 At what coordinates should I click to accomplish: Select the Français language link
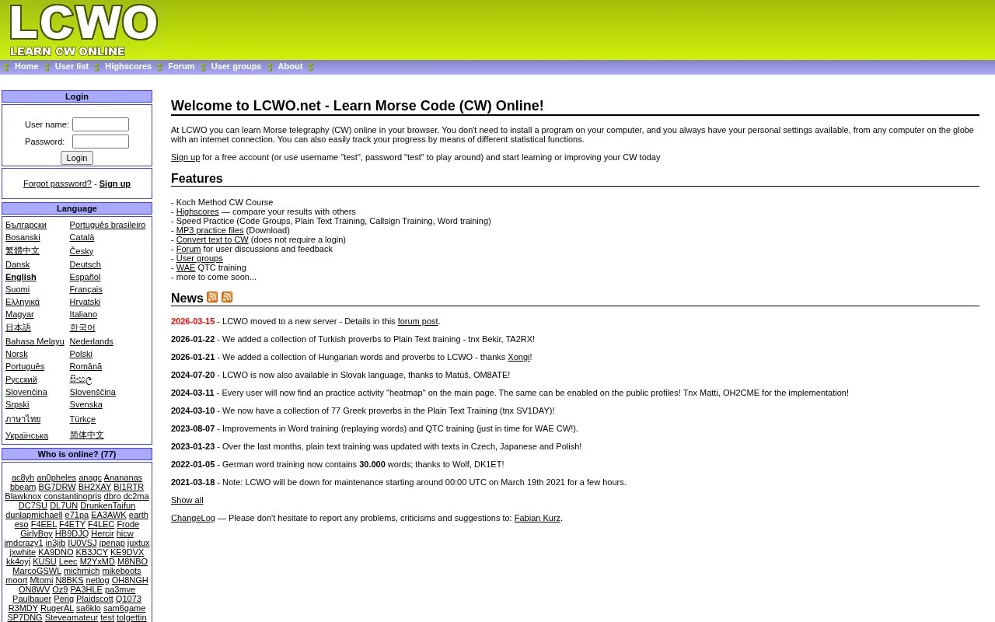(x=86, y=289)
